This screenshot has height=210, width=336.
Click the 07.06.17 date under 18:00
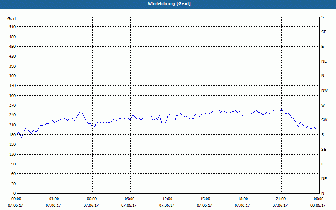point(242,205)
